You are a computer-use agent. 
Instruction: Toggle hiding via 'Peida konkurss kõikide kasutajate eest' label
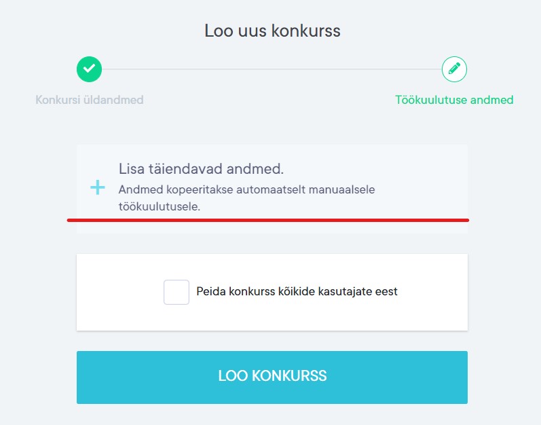[x=297, y=292]
